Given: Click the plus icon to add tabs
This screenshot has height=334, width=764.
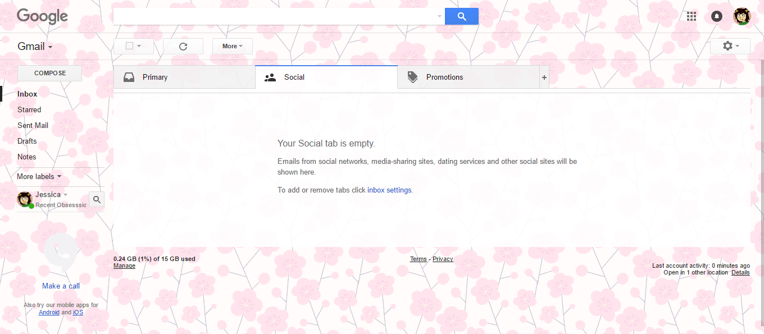Looking at the screenshot, I should pos(544,77).
